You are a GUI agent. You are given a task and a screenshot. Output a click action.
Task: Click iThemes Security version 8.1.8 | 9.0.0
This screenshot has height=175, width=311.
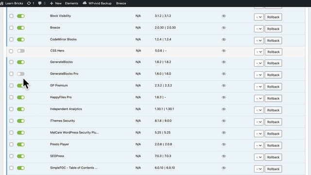163,121
